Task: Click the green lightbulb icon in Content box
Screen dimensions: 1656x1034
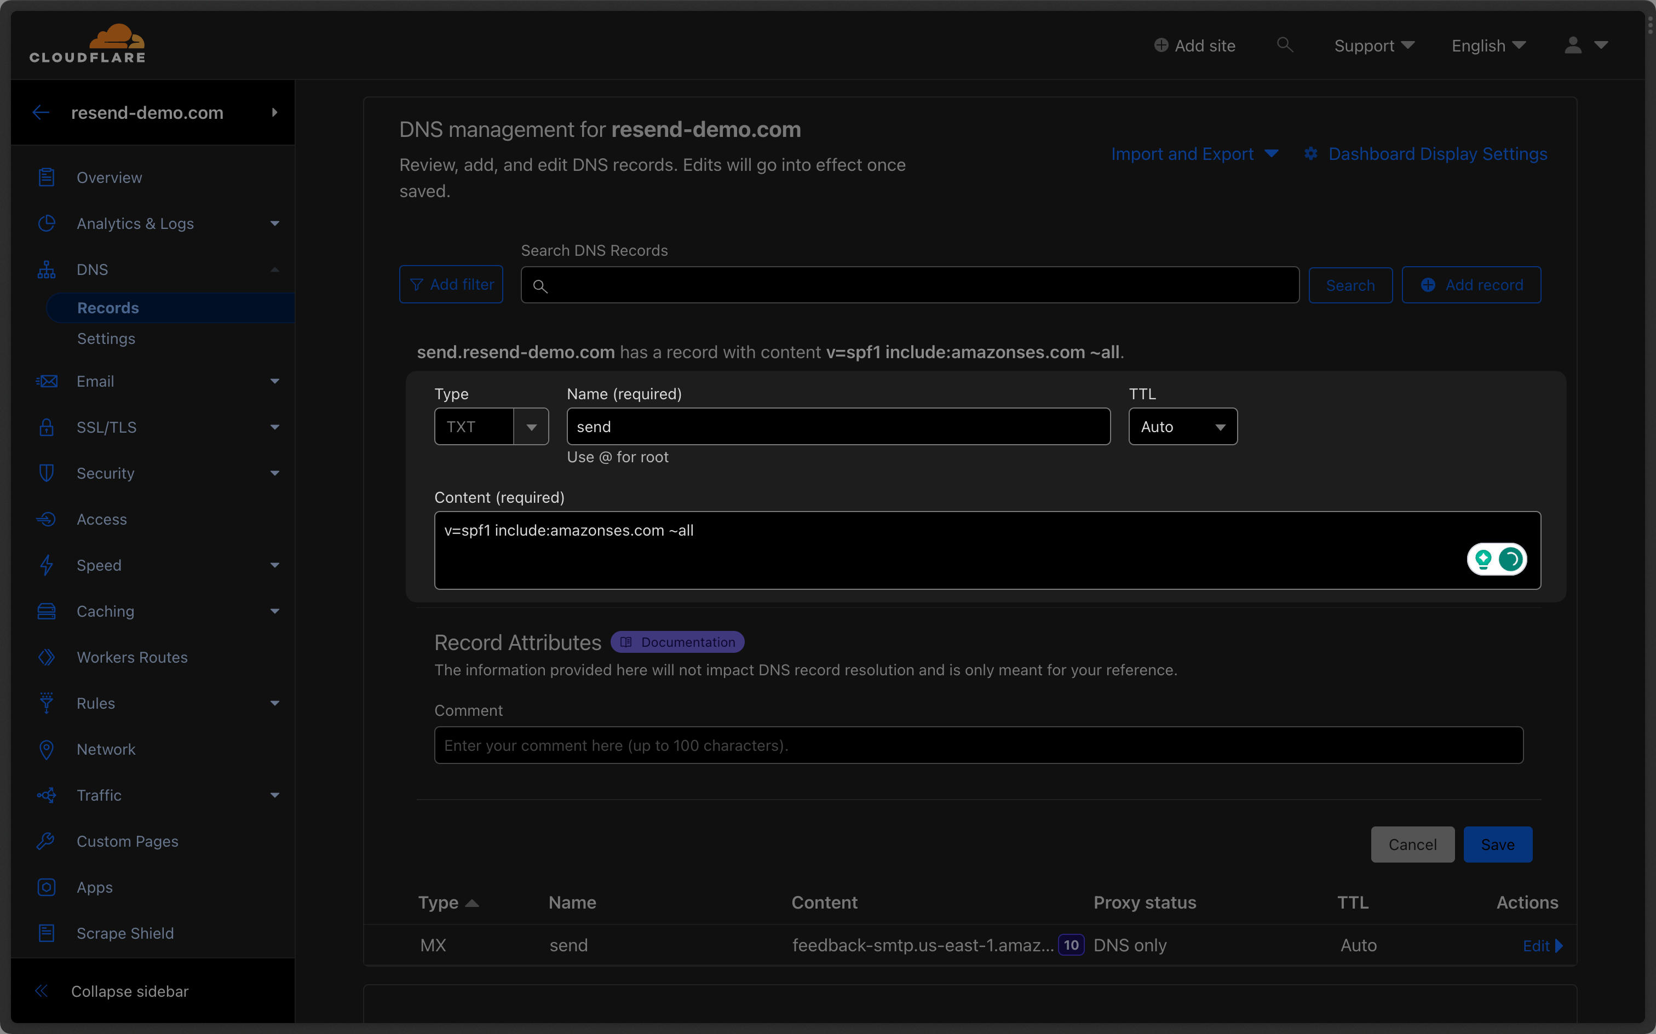Action: point(1483,559)
